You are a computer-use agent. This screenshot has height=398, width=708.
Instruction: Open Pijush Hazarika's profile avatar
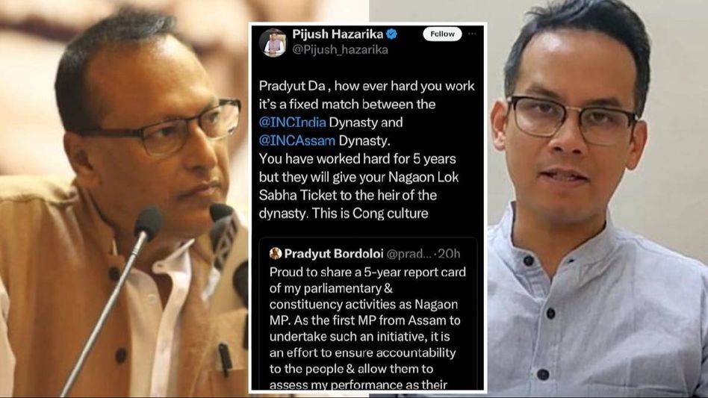[x=273, y=43]
